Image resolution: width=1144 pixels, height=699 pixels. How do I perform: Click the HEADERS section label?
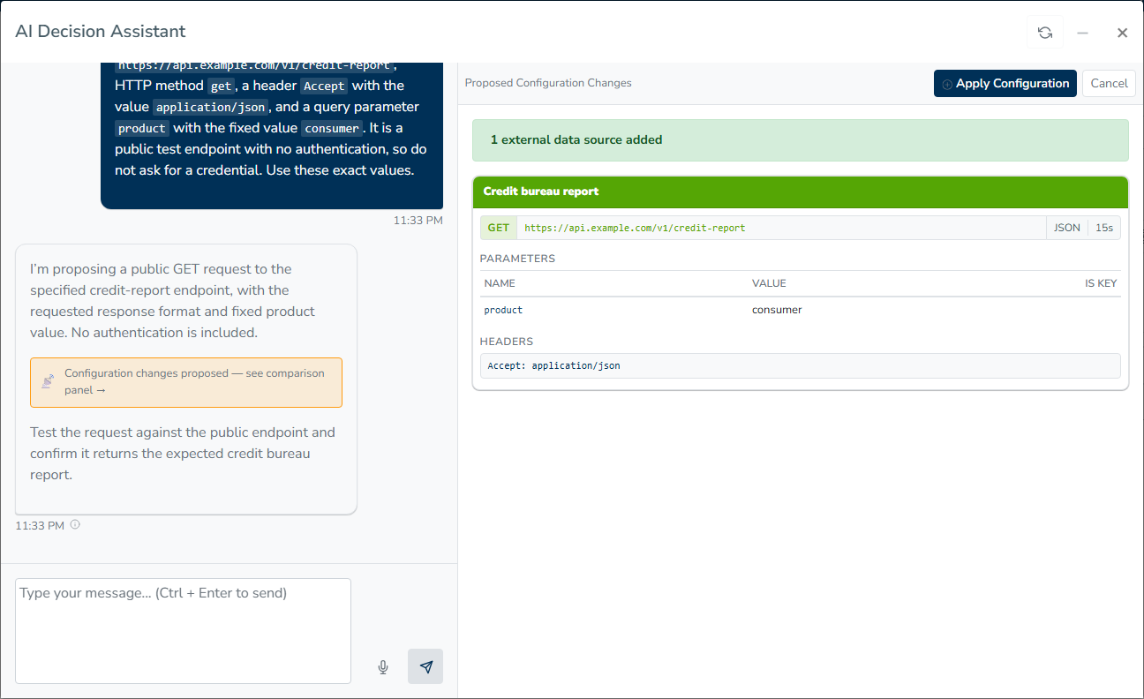point(507,342)
